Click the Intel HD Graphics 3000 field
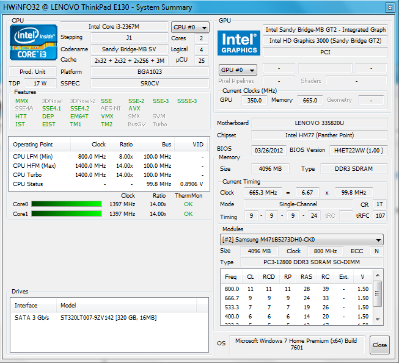Screen dimensions: 399x363 coord(325,41)
